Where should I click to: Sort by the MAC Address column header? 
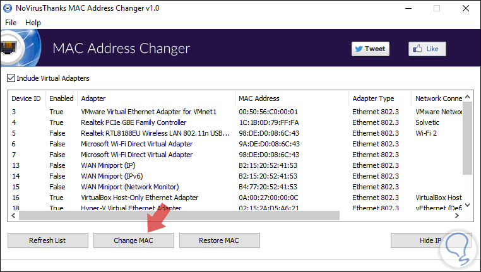click(x=259, y=98)
